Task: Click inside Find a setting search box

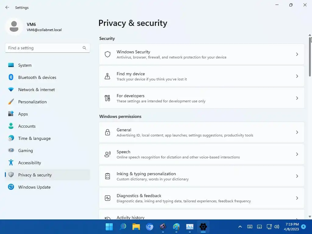Action: click(47, 48)
